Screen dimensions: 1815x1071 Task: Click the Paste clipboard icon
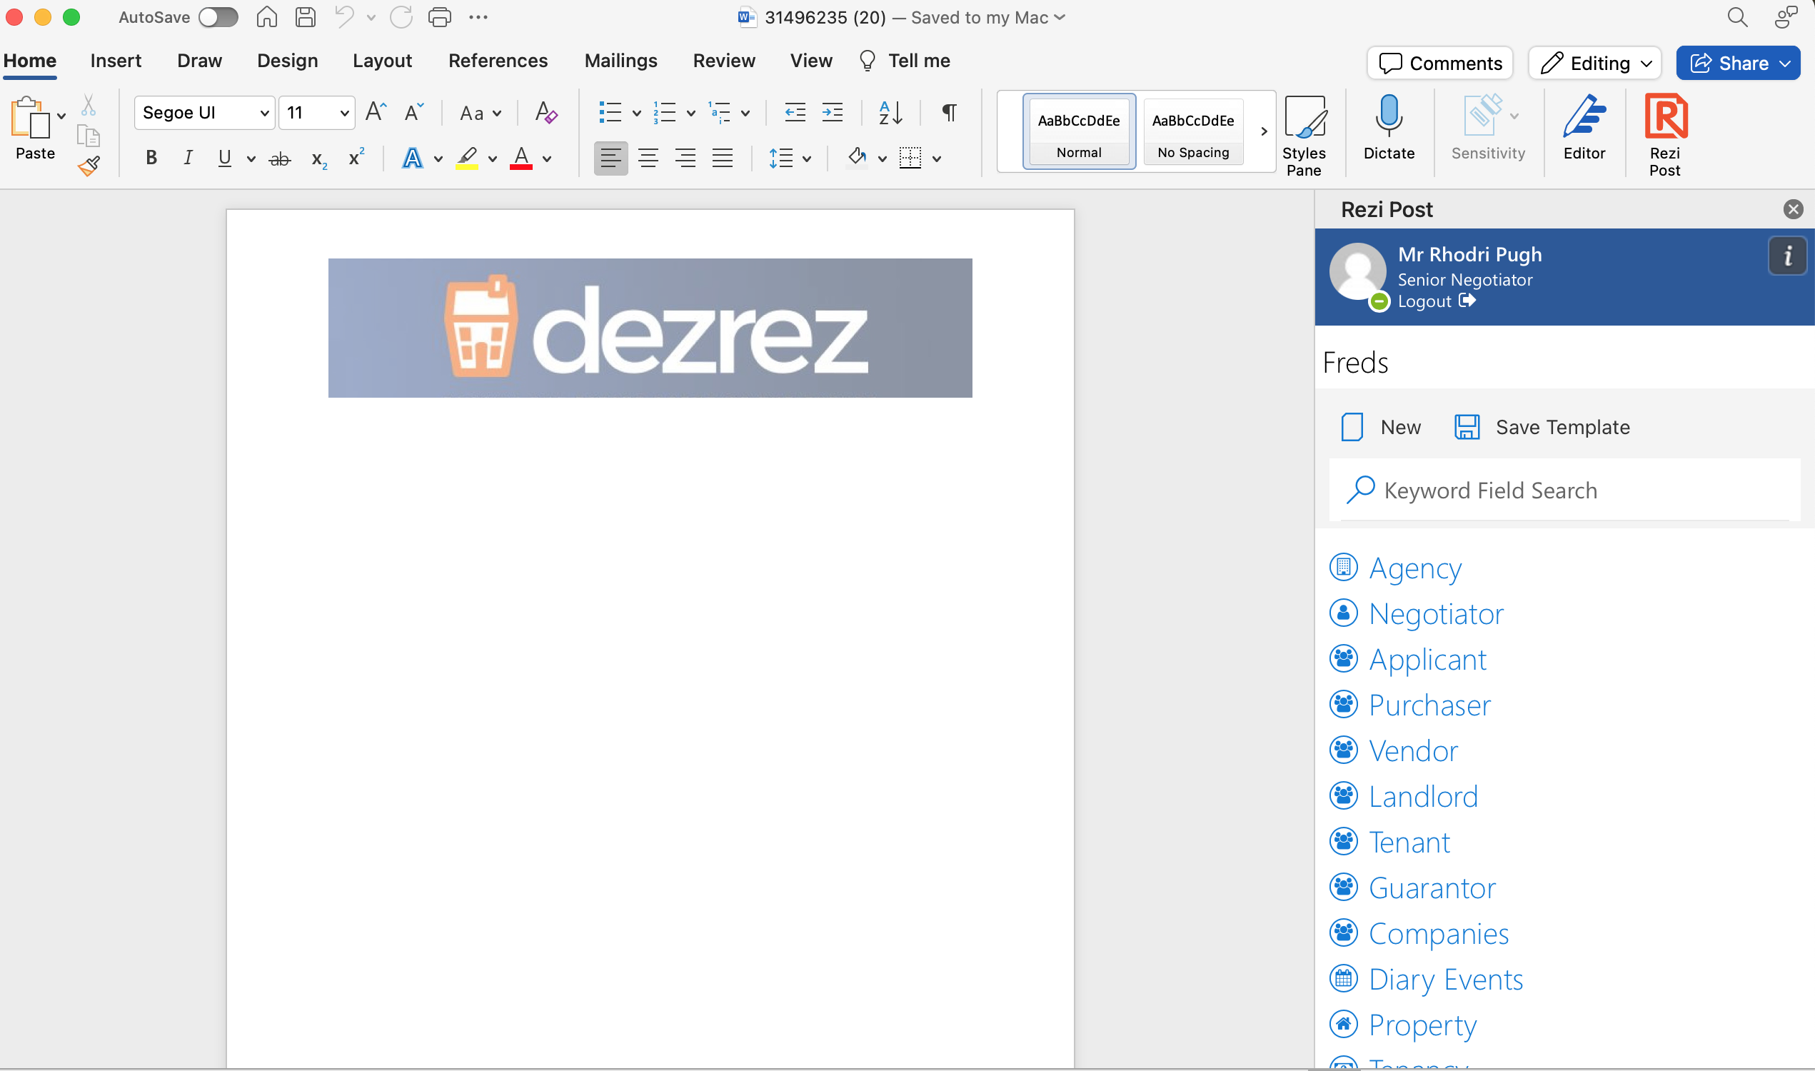pos(29,117)
